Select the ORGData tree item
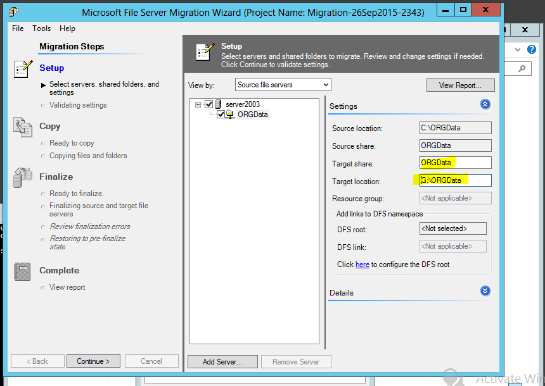 click(x=253, y=114)
